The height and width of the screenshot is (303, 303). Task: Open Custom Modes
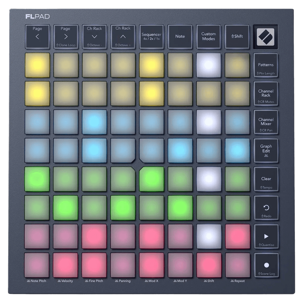point(208,36)
